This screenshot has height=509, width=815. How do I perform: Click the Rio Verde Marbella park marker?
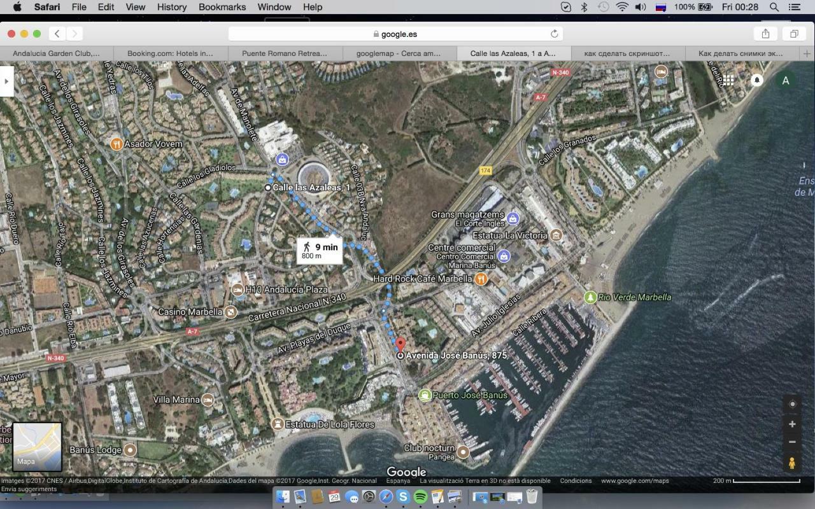point(591,297)
